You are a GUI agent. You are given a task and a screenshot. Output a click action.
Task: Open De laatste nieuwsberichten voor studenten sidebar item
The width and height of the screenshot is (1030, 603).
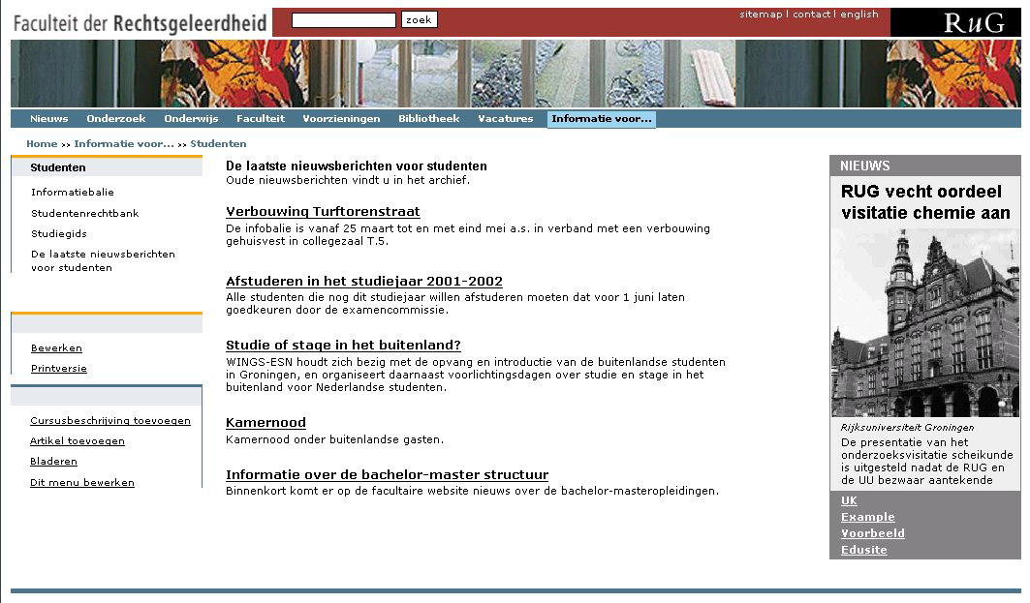point(103,260)
